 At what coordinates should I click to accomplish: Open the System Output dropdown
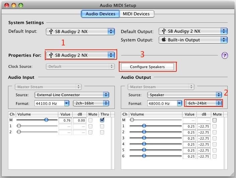[193, 40]
